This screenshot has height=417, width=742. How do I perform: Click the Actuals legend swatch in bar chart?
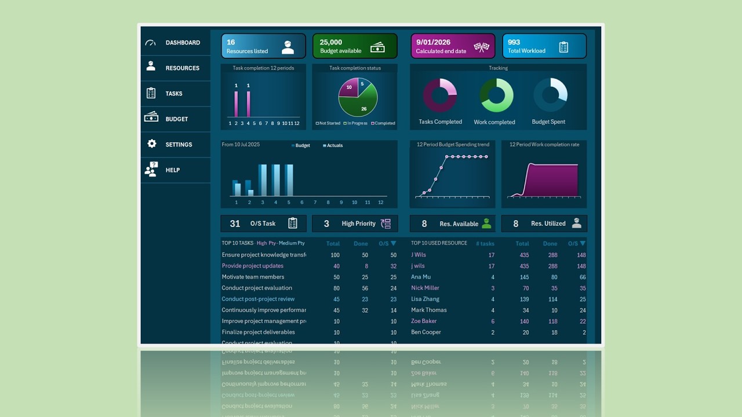pos(324,146)
